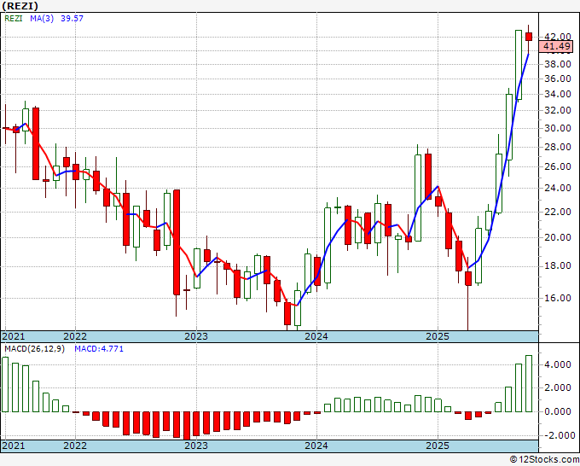This screenshot has width=580, height=466.
Task: Click 2023 on the MACD timeline
Action: (196, 446)
